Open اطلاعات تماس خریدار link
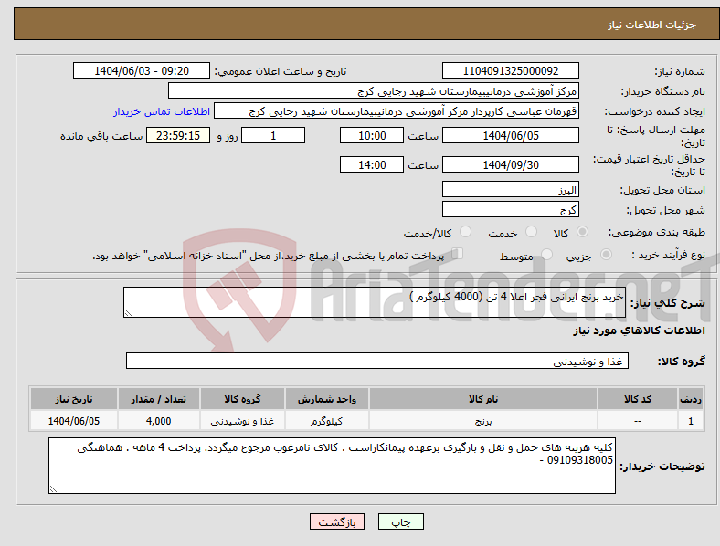Screen dimensions: 720x546 pyautogui.click(x=162, y=111)
